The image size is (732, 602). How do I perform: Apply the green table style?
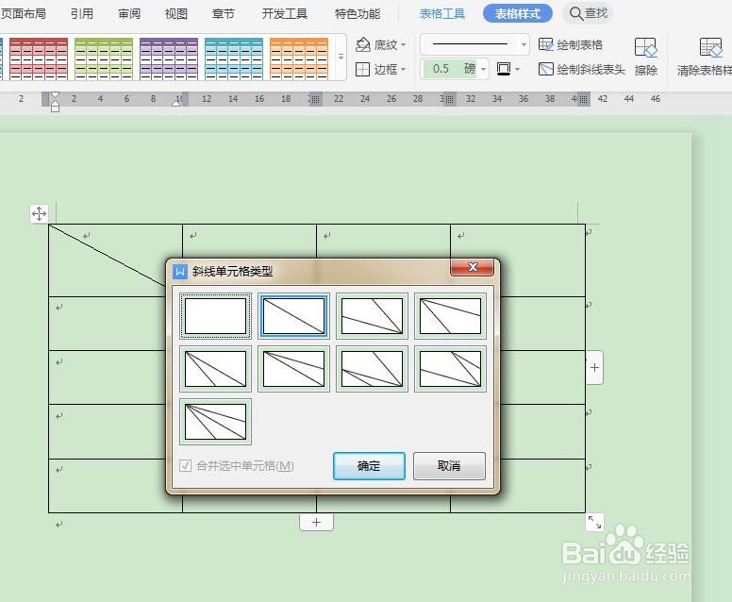(104, 59)
